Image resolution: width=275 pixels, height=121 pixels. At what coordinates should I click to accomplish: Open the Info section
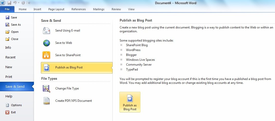(8, 48)
